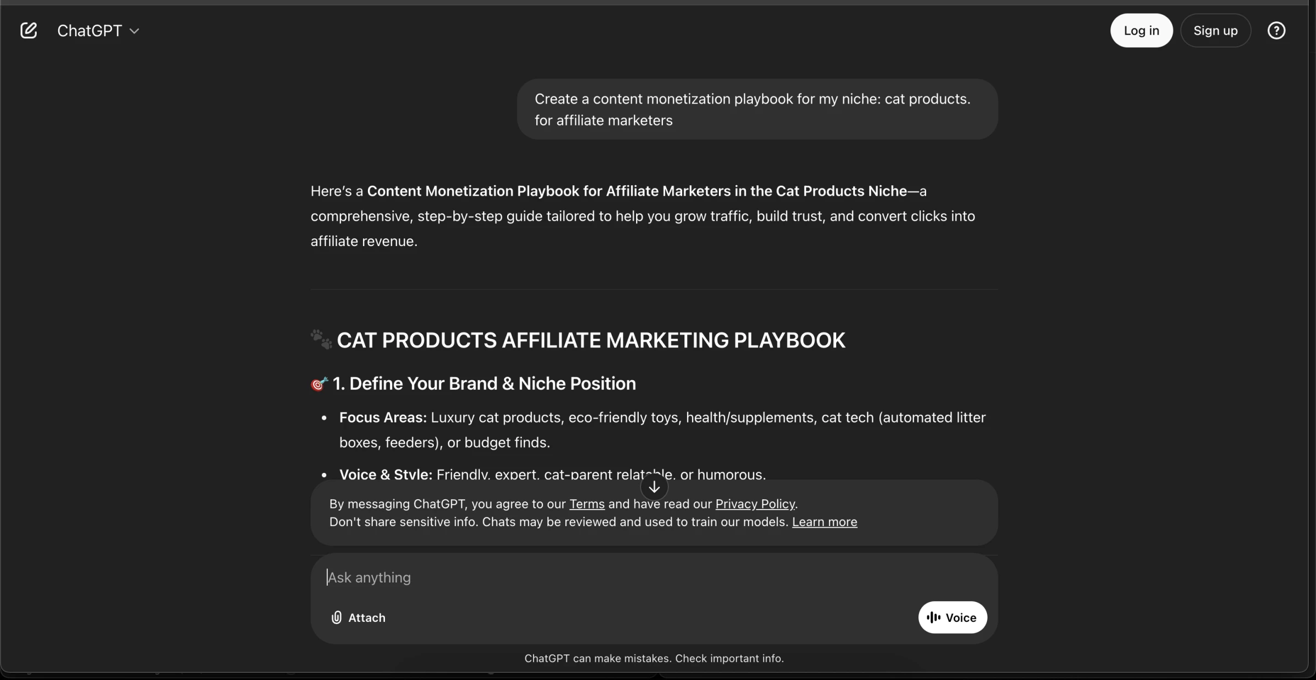Focus the Ask anything message field
Image resolution: width=1316 pixels, height=680 pixels.
tap(654, 578)
